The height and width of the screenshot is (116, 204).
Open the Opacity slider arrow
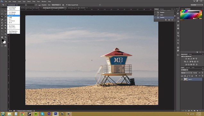202,73
